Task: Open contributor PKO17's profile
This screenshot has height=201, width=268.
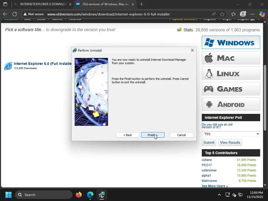Action: click(x=207, y=165)
